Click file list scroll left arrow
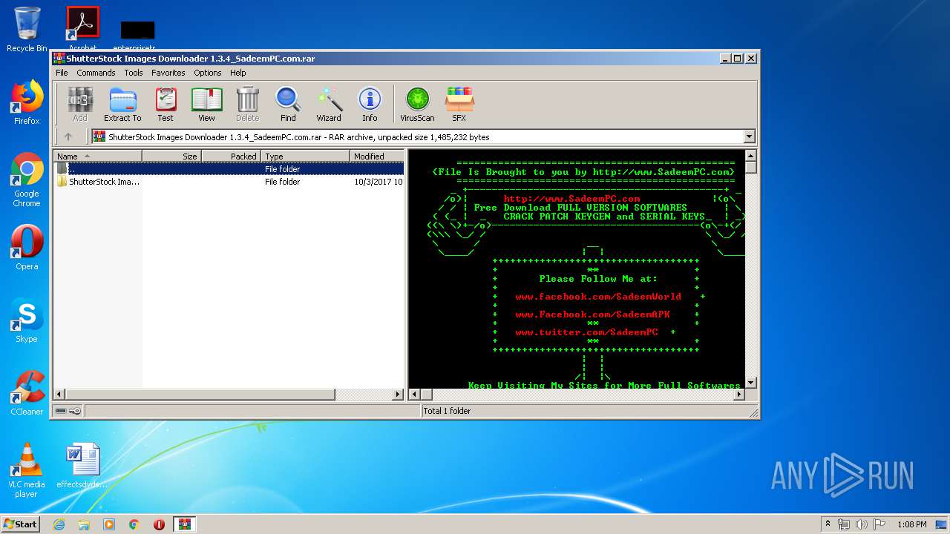The height and width of the screenshot is (534, 950). (x=59, y=395)
